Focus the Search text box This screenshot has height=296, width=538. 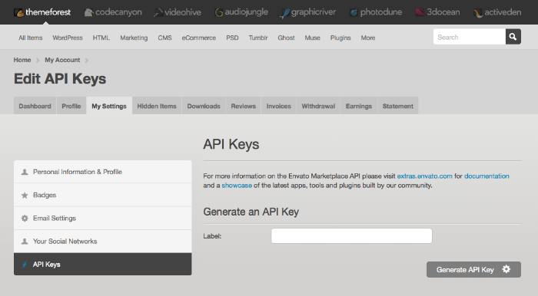pos(470,37)
